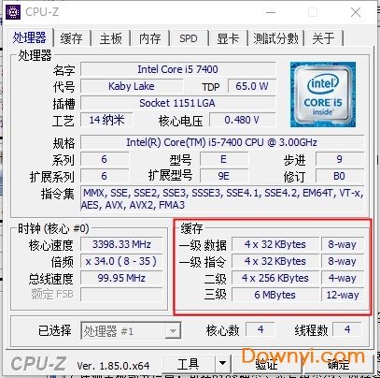Screen dimensions: 380x378
Task: Open the 測試分數 benchmark tab
Action: pyautogui.click(x=275, y=38)
